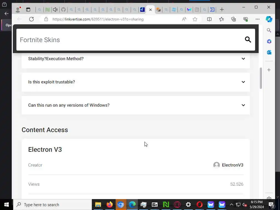
Task: Add this page to favorites
Action: [195, 19]
